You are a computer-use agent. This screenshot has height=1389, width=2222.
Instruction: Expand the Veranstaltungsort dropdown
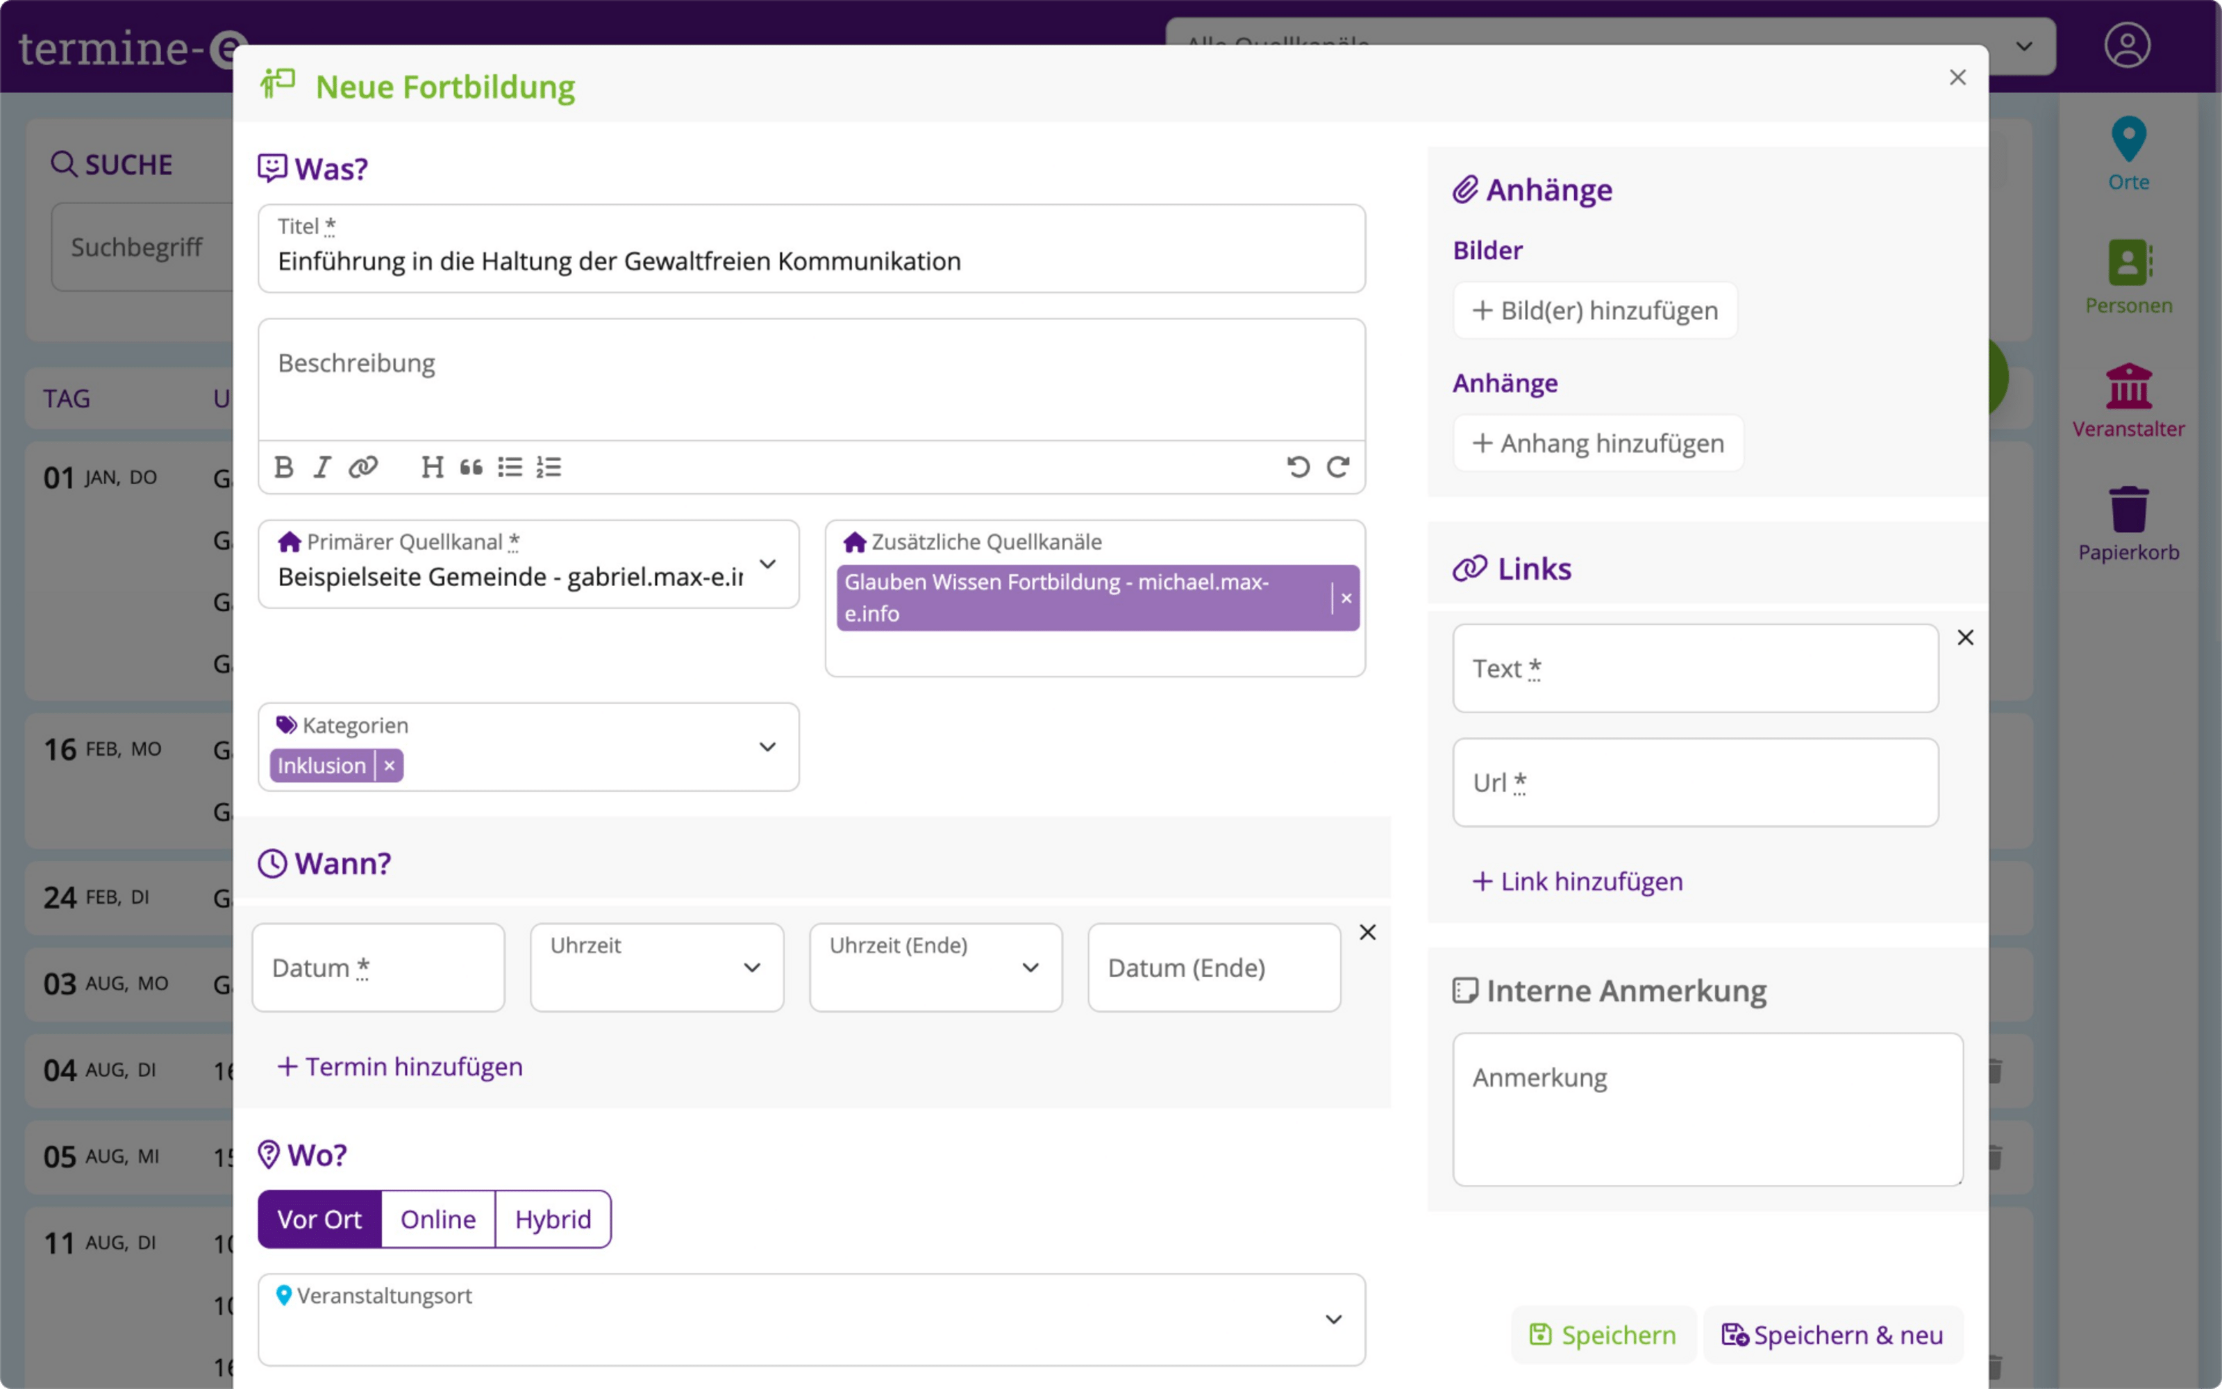(x=812, y=1319)
